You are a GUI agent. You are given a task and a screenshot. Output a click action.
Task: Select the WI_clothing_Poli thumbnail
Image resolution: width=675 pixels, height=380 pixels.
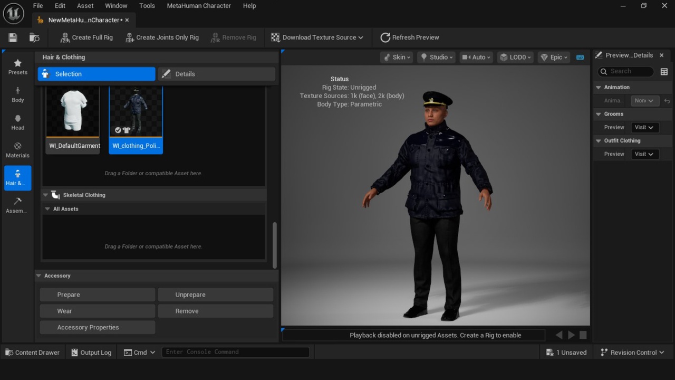click(136, 119)
